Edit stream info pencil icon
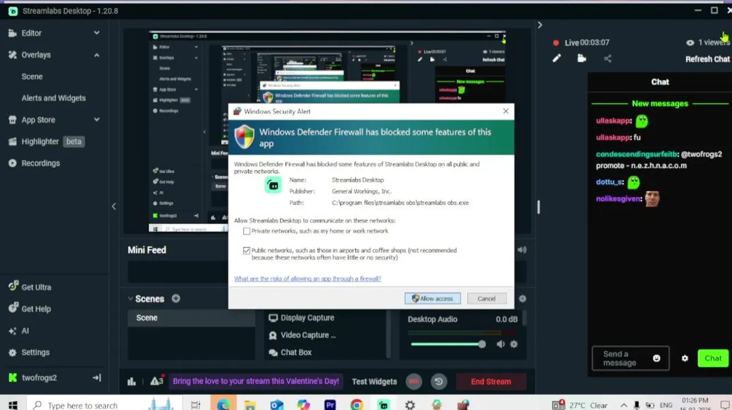 [x=556, y=58]
